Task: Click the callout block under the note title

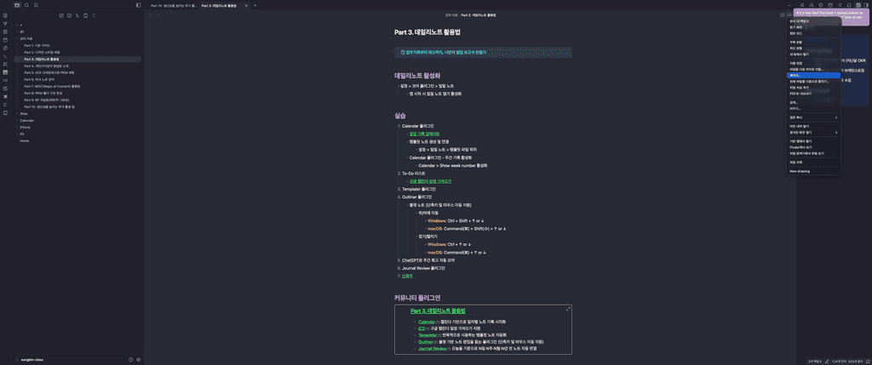Action: 484,52
